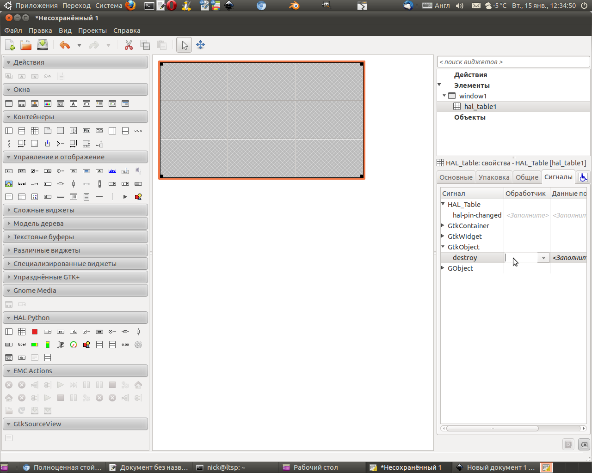Select the red HAL LED widget

[x=35, y=332]
